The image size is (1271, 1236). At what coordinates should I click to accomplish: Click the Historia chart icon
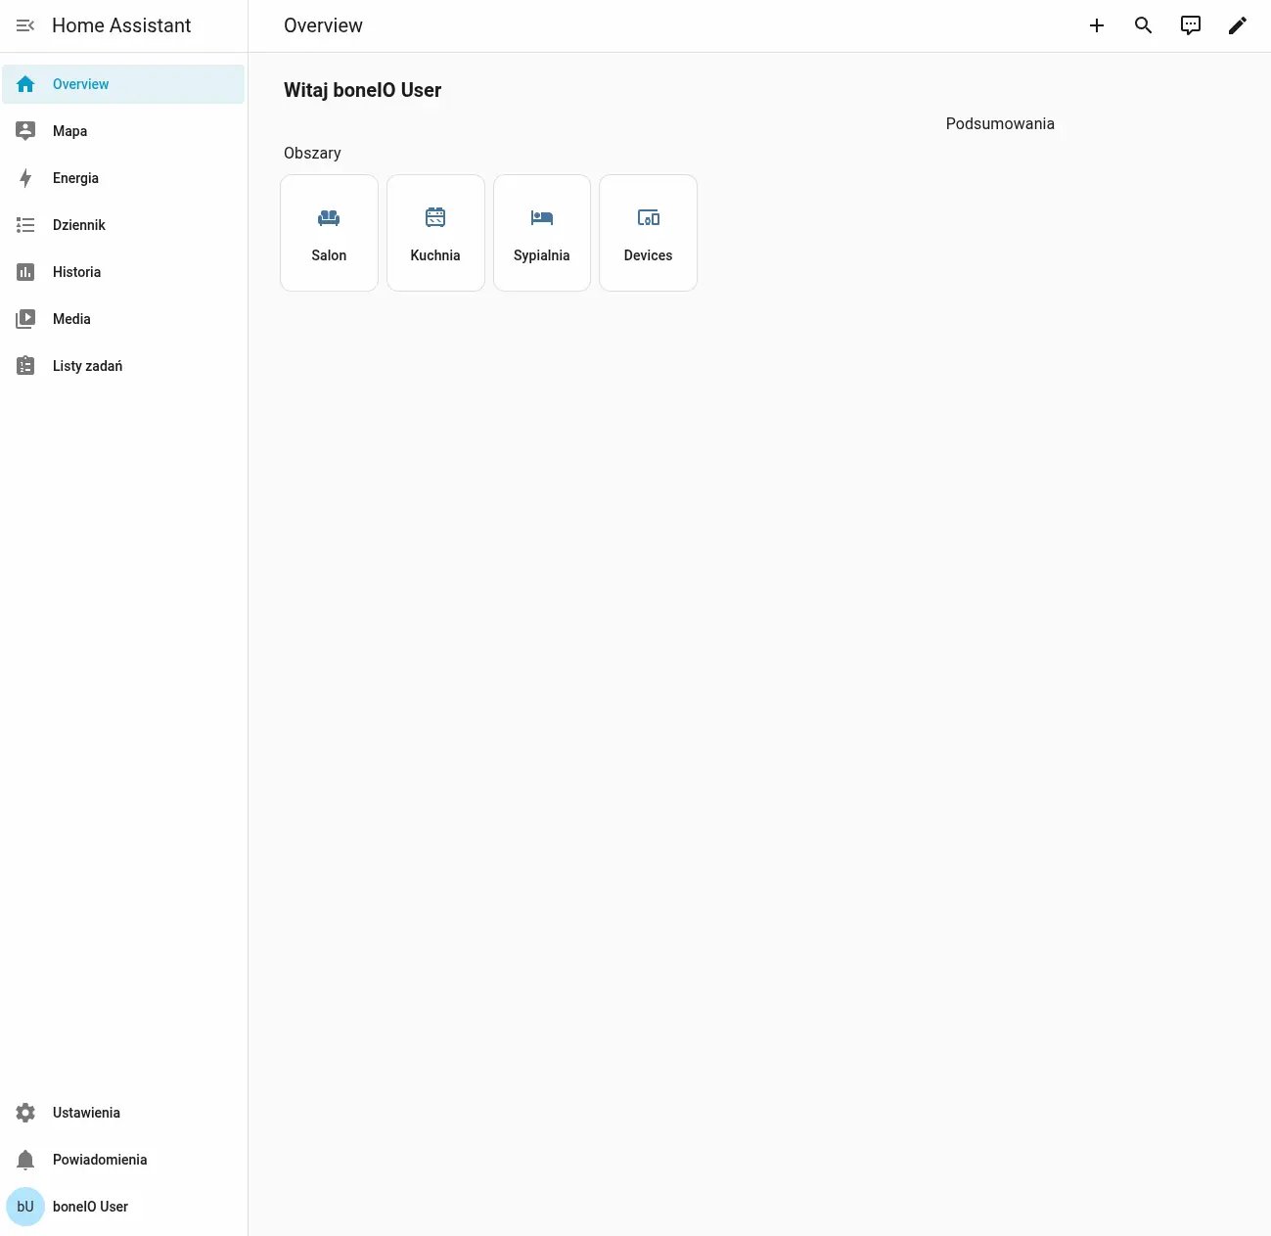(x=25, y=272)
